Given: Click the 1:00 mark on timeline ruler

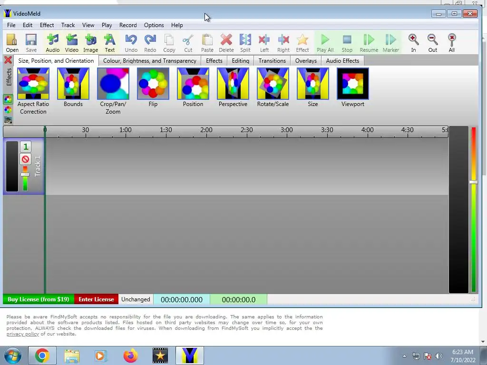Looking at the screenshot, I should [126, 130].
